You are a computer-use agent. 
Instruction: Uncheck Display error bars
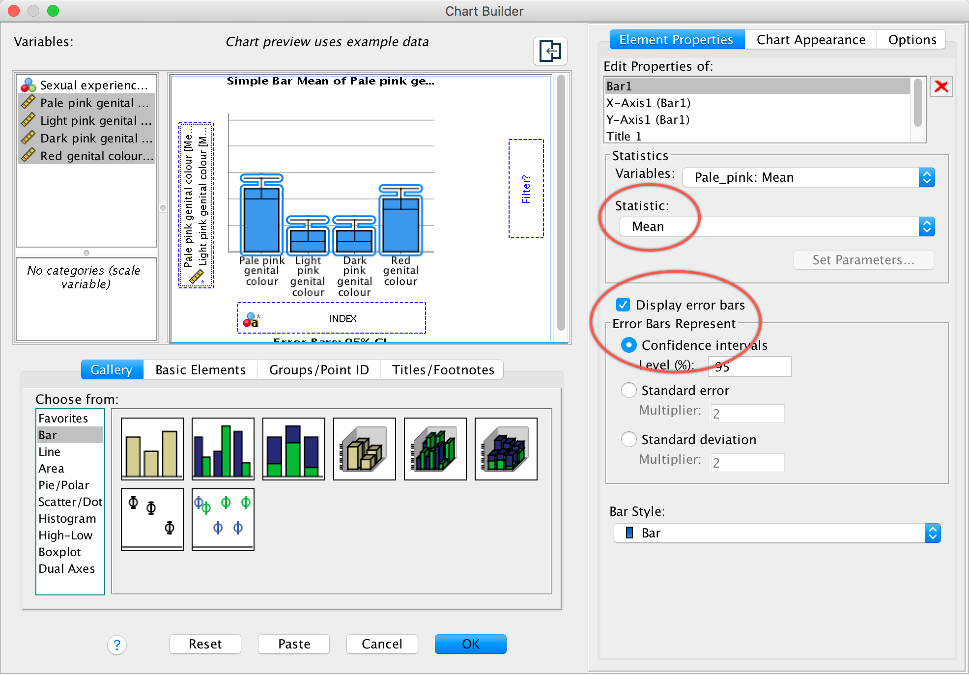tap(623, 305)
